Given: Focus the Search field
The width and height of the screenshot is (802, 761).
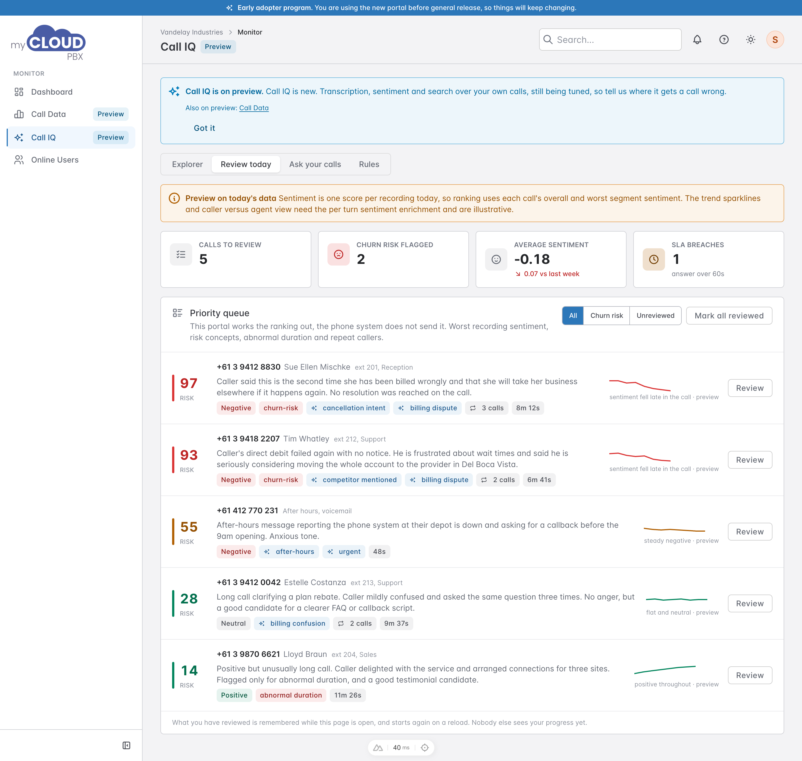Looking at the screenshot, I should click(610, 39).
